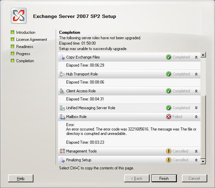Finish the setup wizard
This screenshot has height=188, width=215.
164,179
